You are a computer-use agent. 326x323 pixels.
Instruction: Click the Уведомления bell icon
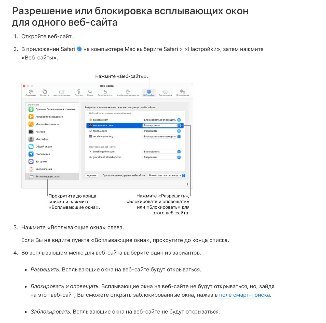pyautogui.click(x=31, y=169)
